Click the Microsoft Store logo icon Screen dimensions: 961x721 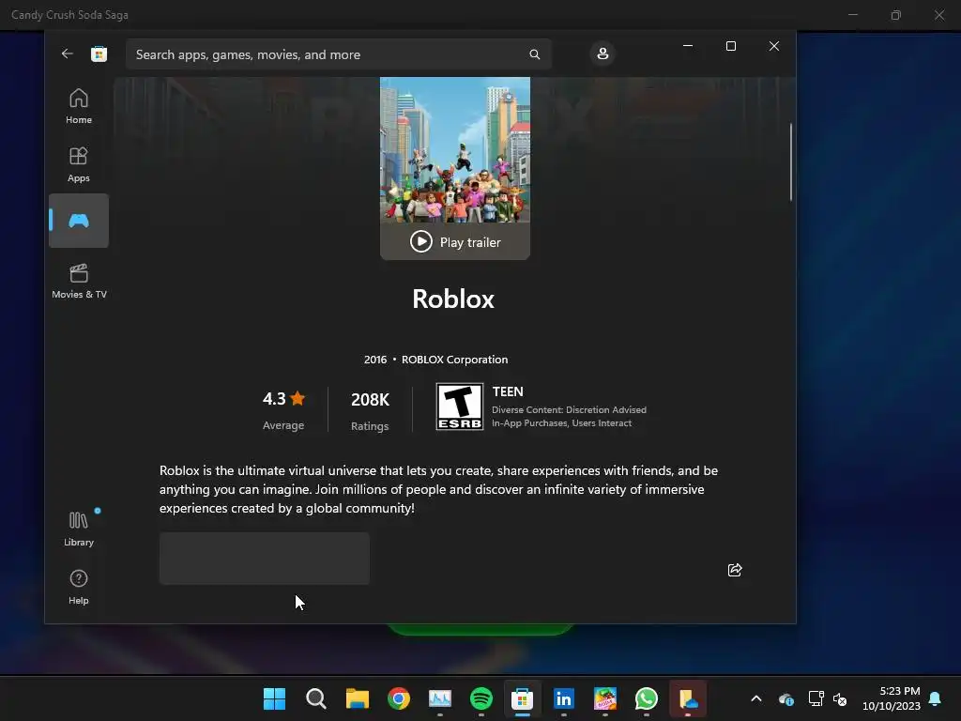pos(99,54)
